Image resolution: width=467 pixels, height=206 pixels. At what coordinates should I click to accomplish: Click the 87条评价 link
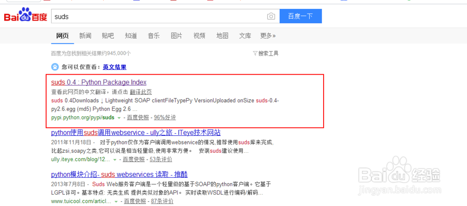(162, 201)
